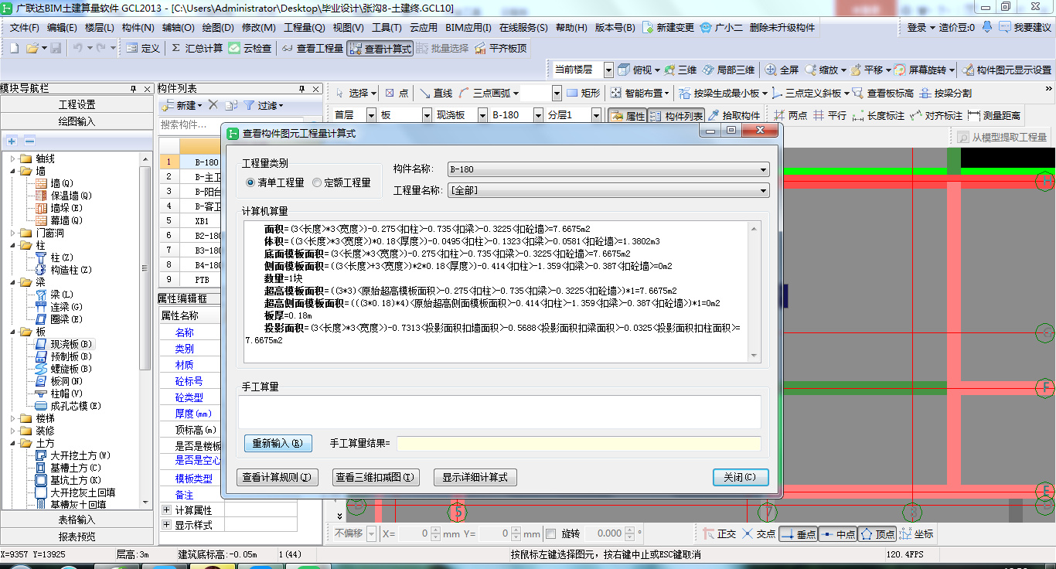This screenshot has height=569, width=1056.
Task: Click the 全屏 full screen tool
Action: click(782, 70)
